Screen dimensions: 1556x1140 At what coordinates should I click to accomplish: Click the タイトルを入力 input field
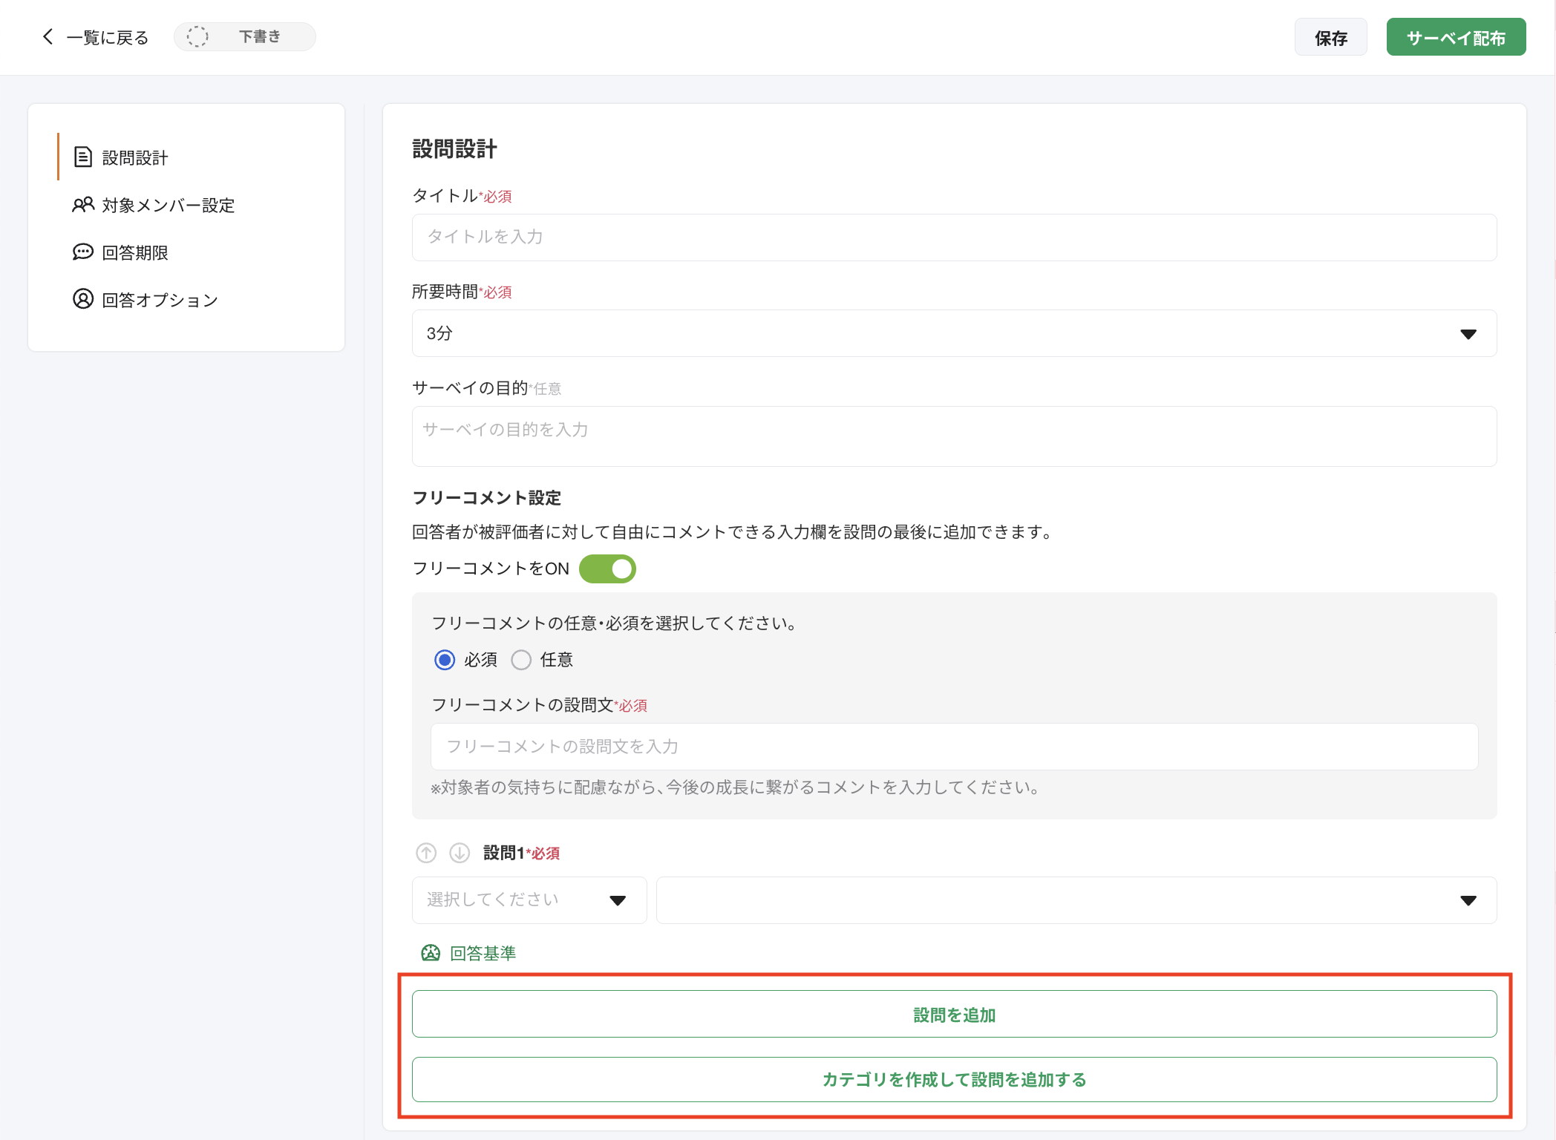point(953,237)
